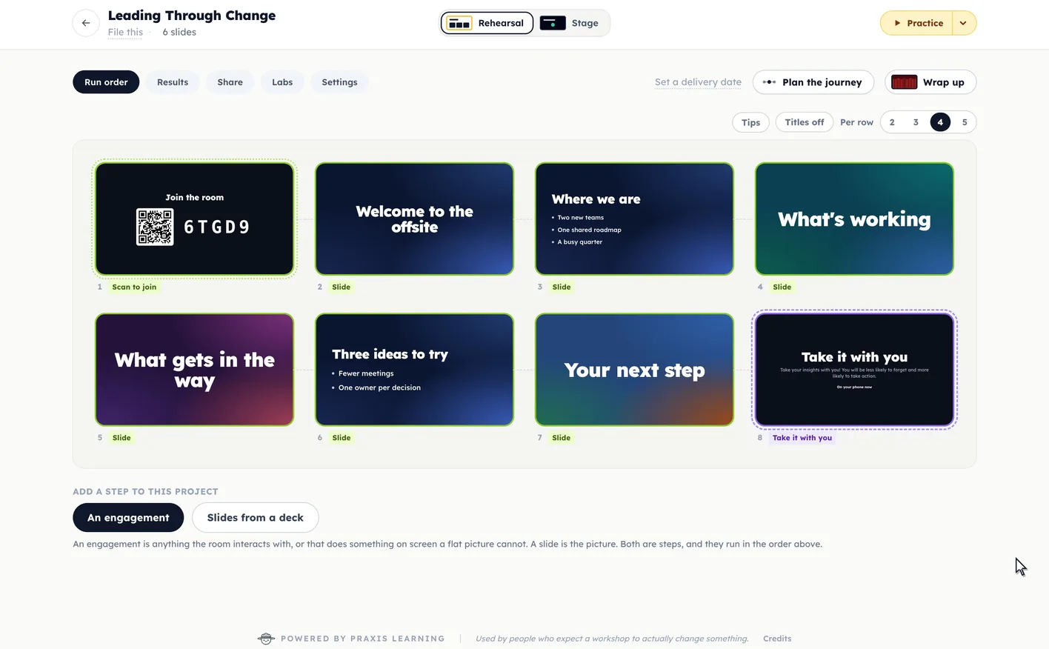Go back using the arrow button

[x=86, y=23]
